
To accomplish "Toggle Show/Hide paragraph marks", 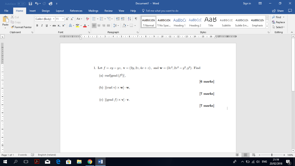I will (136, 19).
